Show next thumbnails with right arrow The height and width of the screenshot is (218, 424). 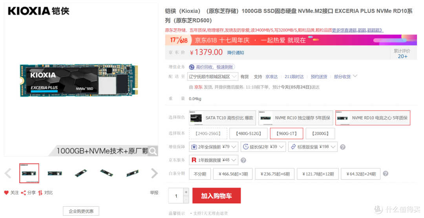pyautogui.click(x=154, y=173)
